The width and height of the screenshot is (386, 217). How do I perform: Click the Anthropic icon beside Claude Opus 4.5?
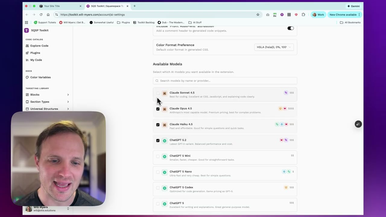click(164, 109)
